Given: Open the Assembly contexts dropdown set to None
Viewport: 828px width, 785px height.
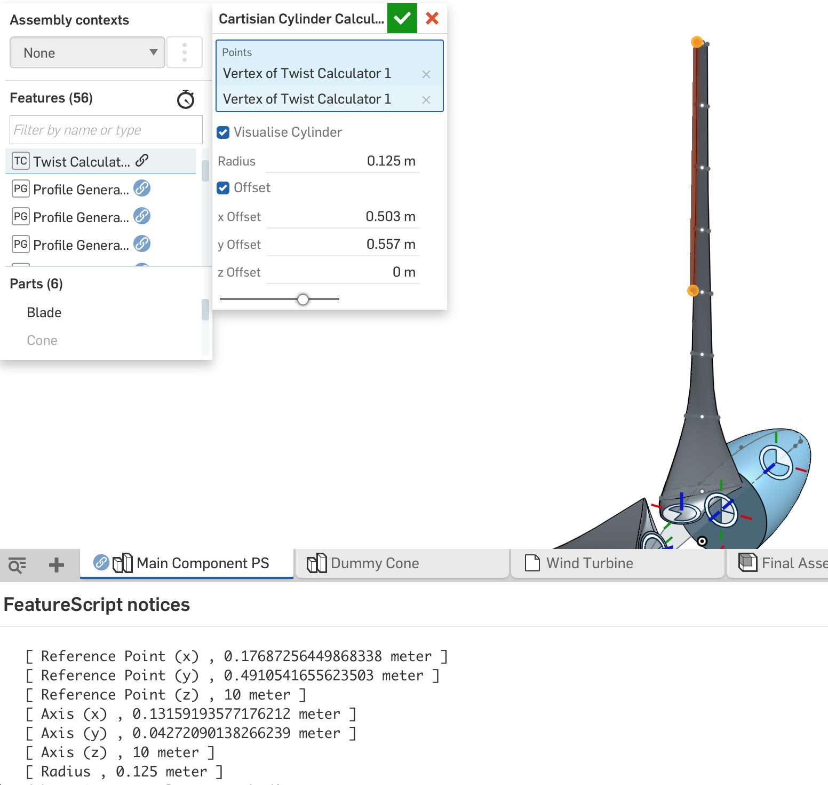Looking at the screenshot, I should [x=87, y=52].
